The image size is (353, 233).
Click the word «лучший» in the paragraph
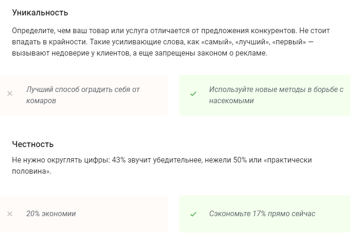coord(252,42)
